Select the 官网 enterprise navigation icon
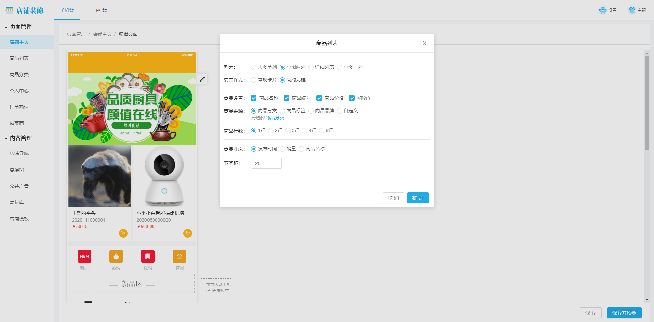 pos(180,256)
